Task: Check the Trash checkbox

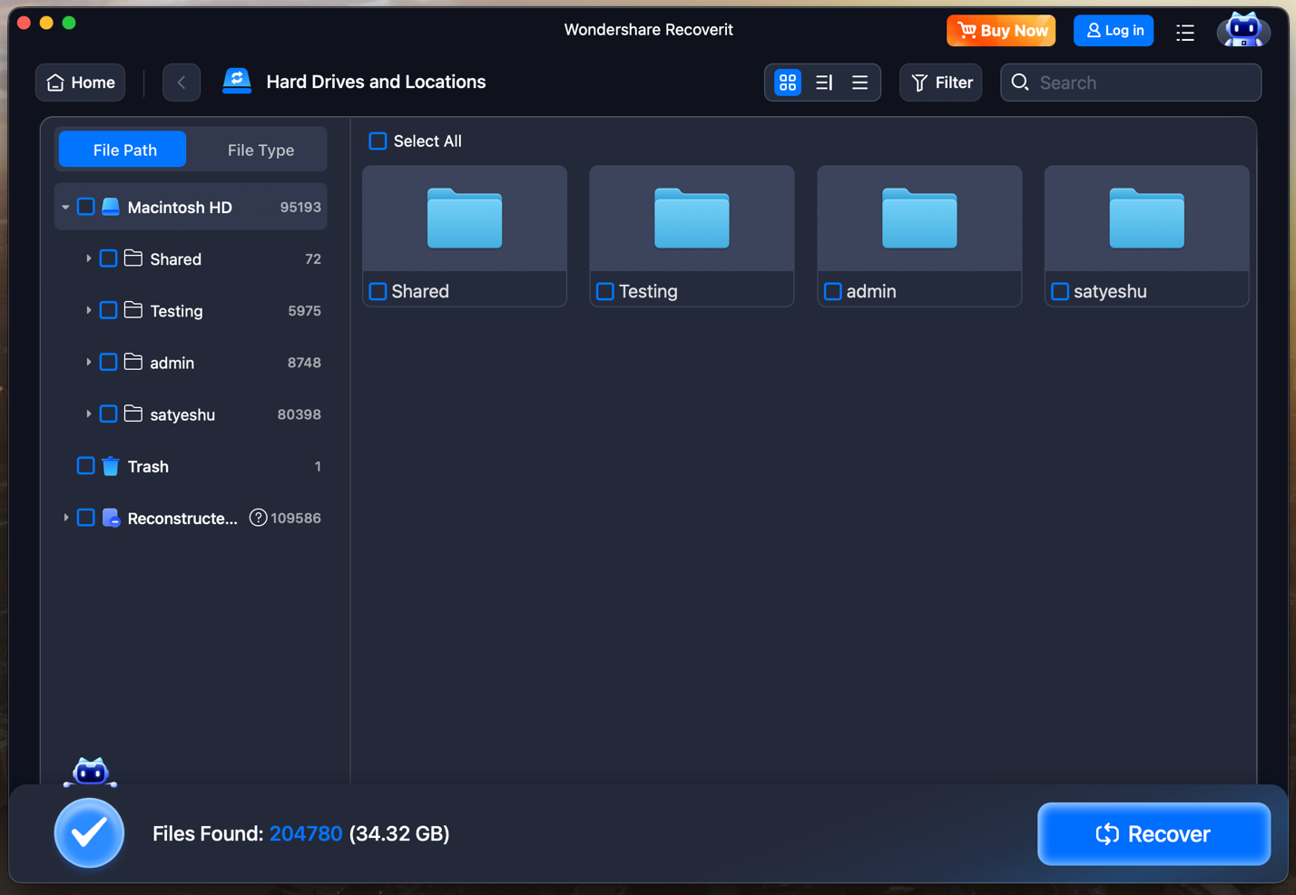Action: [85, 465]
